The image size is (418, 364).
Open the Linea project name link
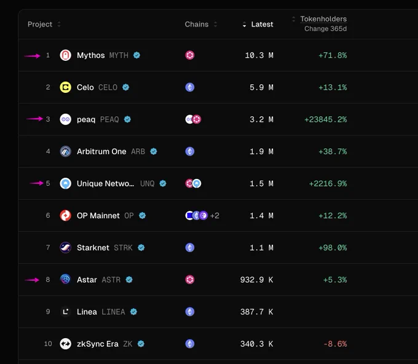[x=87, y=312]
